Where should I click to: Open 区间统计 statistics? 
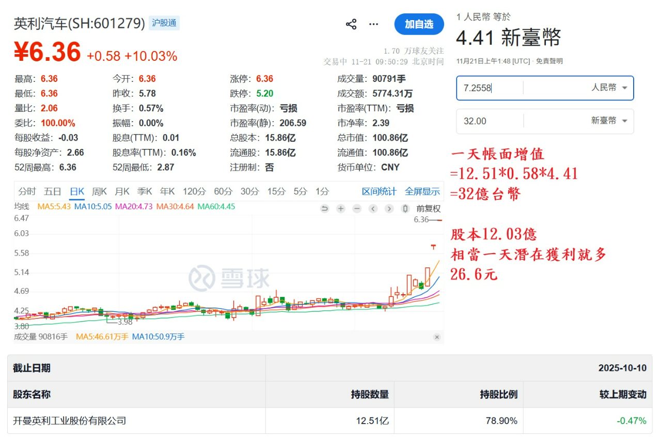click(x=379, y=191)
